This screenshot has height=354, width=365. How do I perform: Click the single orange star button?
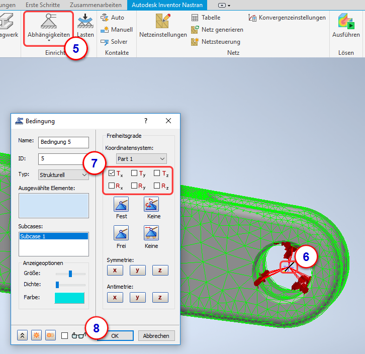[36, 335]
